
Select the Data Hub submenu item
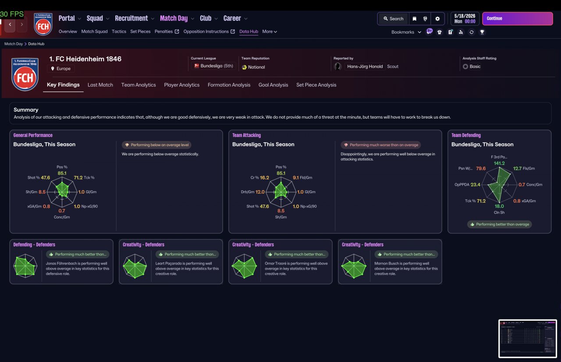tap(249, 32)
